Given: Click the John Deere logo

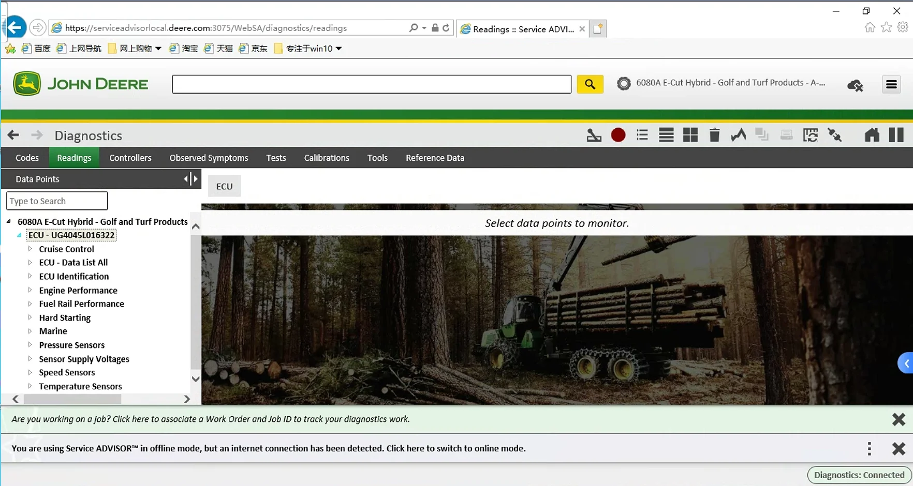Looking at the screenshot, I should (81, 84).
